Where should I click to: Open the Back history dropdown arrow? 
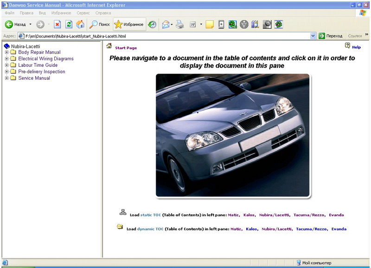[30, 25]
